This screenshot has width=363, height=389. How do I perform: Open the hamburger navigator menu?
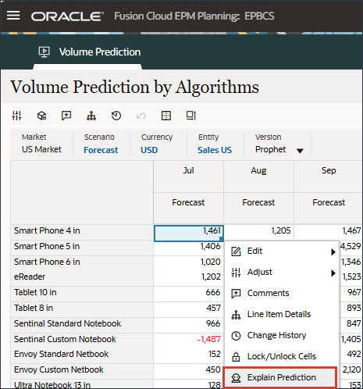(x=13, y=16)
